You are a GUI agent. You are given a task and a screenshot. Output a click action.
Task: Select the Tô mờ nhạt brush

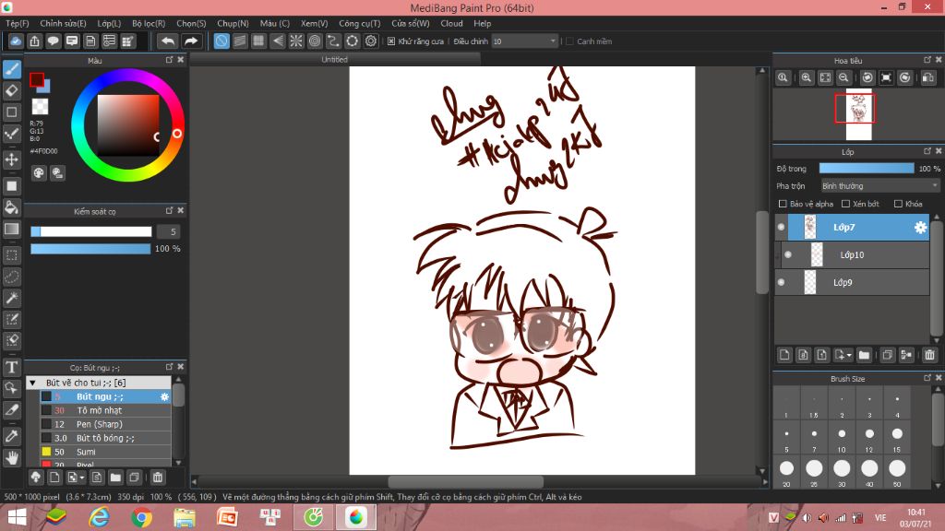point(105,410)
